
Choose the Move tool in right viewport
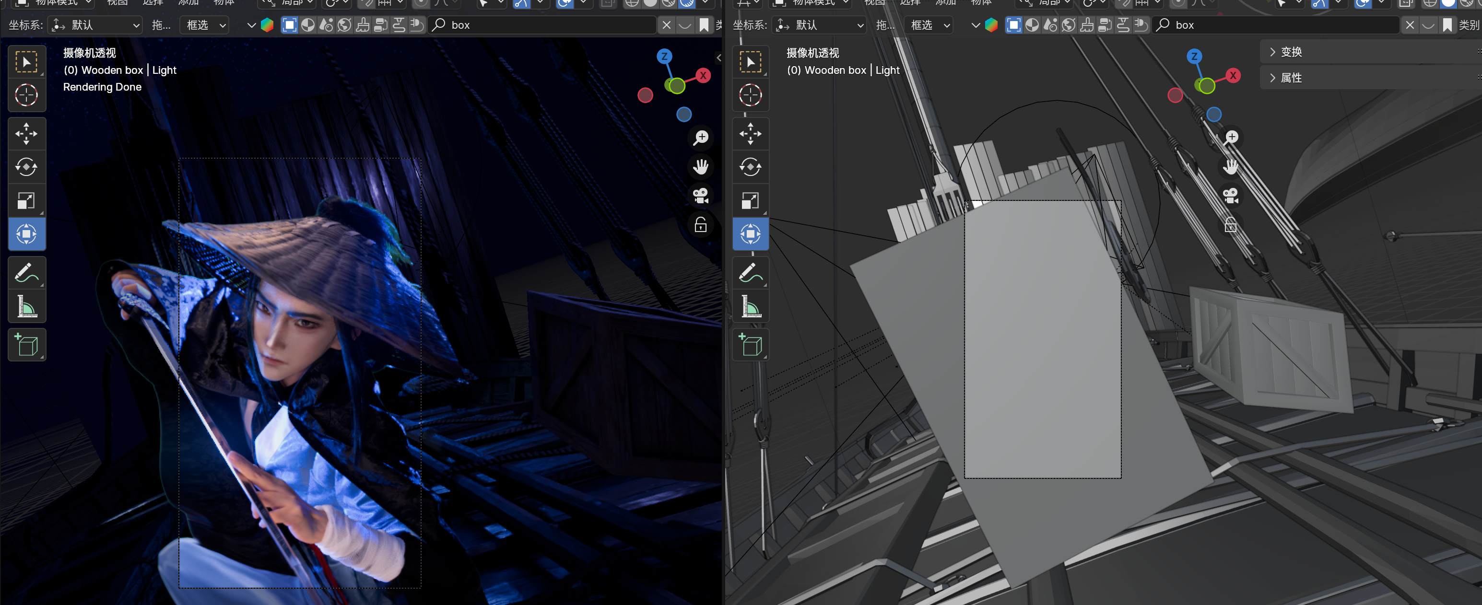click(x=750, y=133)
